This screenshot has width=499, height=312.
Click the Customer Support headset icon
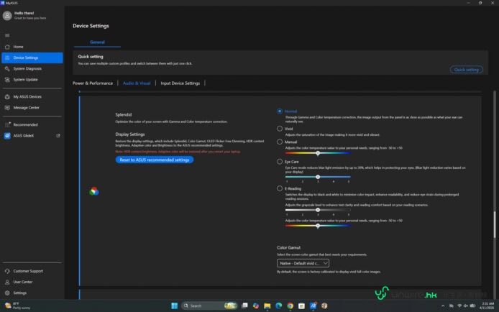[x=7, y=271]
